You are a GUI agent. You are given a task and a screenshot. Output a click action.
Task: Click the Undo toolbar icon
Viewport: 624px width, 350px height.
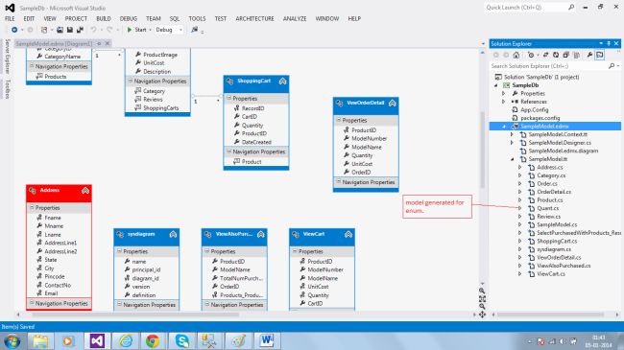tap(93, 30)
